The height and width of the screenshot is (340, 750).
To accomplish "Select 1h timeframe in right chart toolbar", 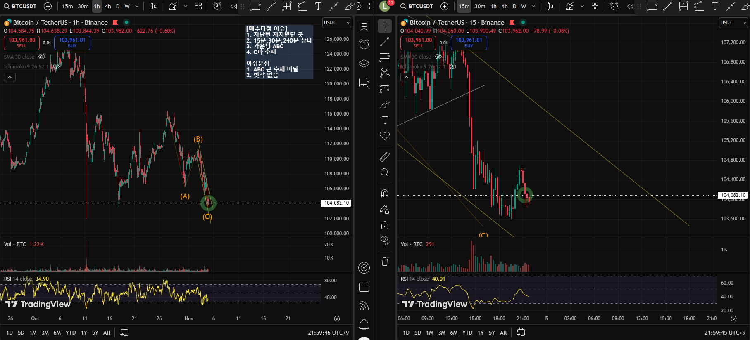I will (x=493, y=6).
